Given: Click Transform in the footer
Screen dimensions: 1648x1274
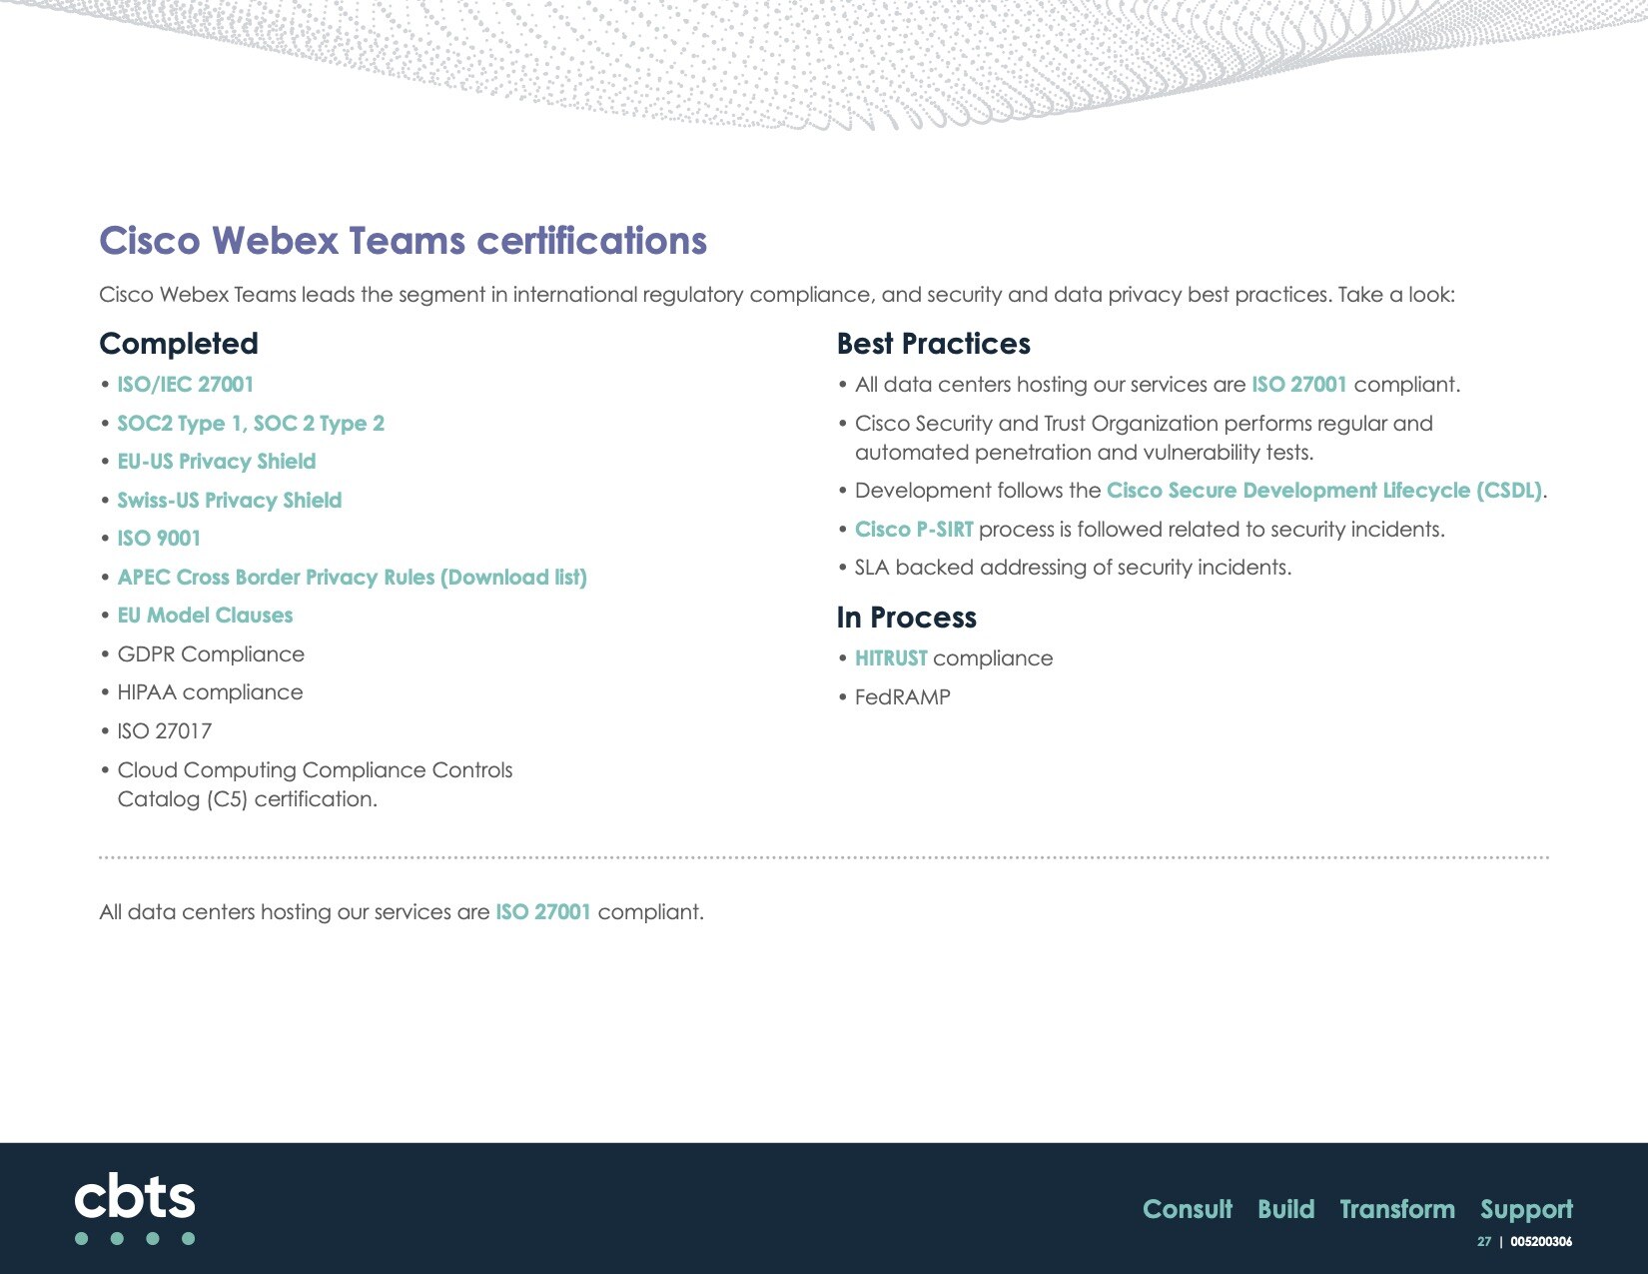Looking at the screenshot, I should point(1397,1209).
